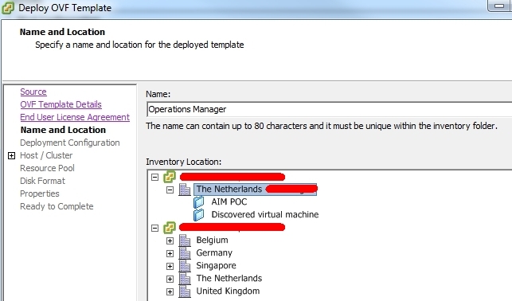Collapse the second vCenter server node
This screenshot has width=512, height=301.
pos(155,228)
